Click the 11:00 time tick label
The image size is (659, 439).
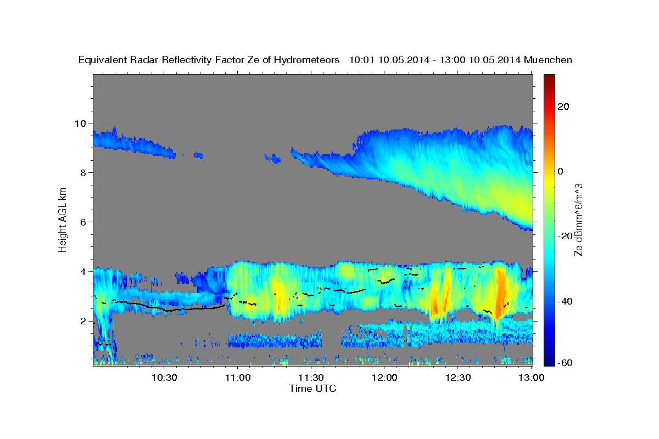[x=238, y=378]
